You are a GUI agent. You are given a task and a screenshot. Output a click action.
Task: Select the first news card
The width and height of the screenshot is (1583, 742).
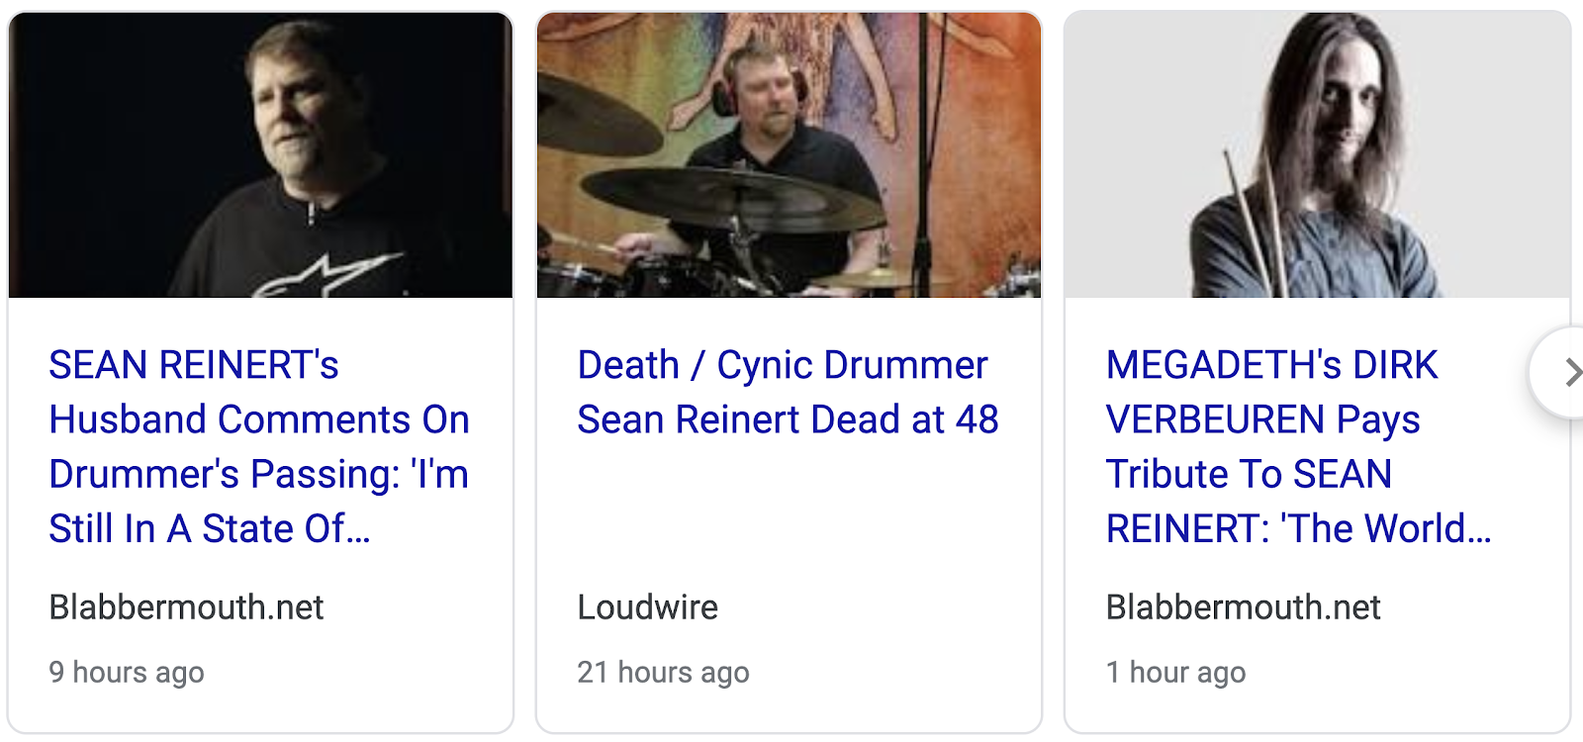pos(260,366)
